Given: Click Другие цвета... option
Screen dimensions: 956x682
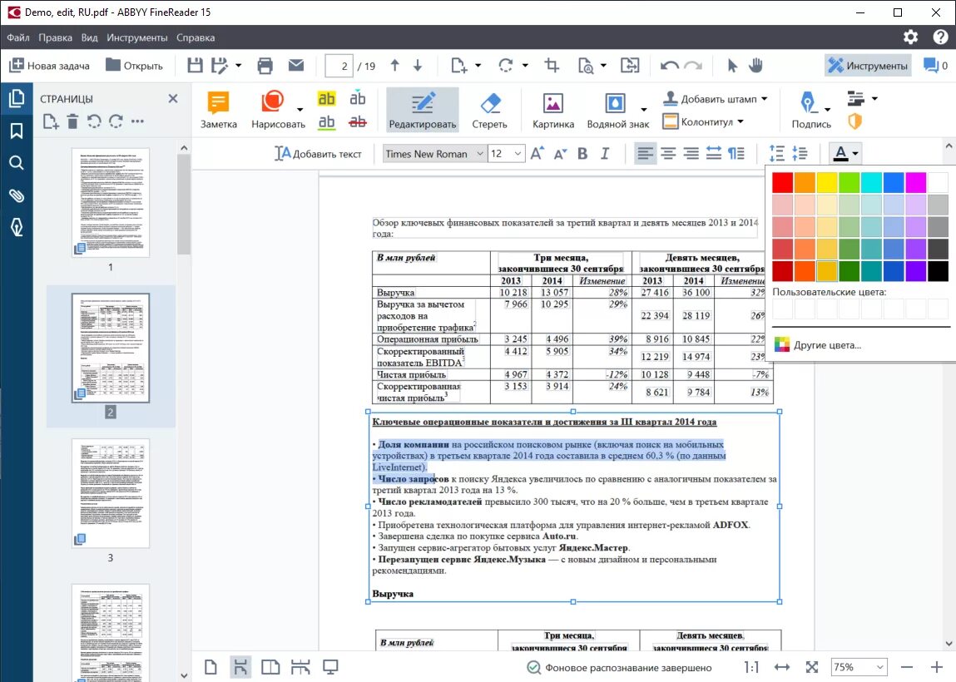Looking at the screenshot, I should pos(818,345).
